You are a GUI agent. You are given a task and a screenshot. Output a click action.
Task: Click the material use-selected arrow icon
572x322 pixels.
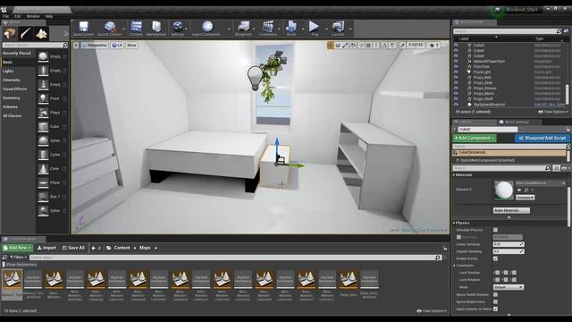pos(519,190)
